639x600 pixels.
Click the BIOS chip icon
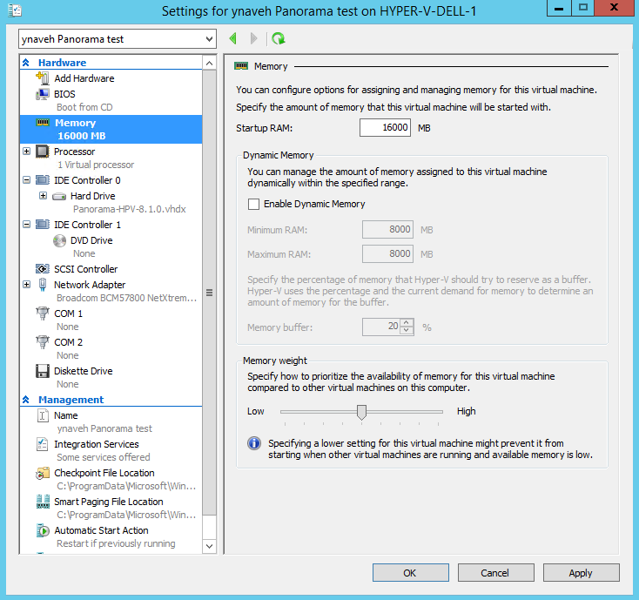point(43,94)
